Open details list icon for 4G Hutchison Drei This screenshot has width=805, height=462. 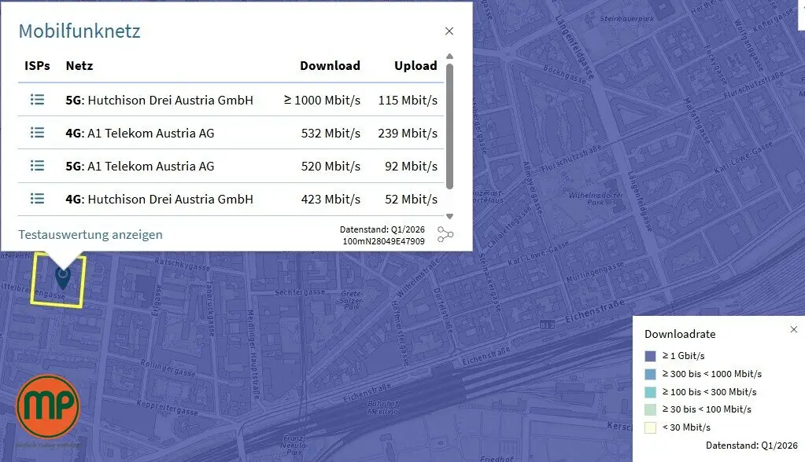pyautogui.click(x=37, y=199)
